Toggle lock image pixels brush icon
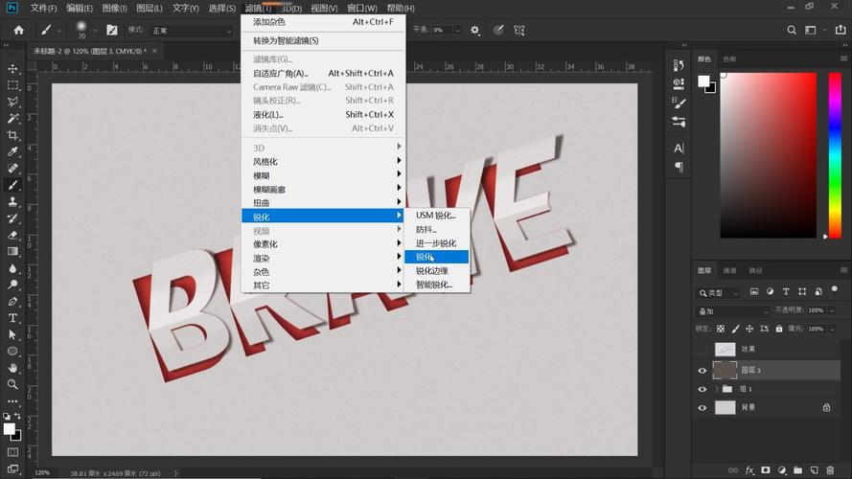 [x=735, y=330]
